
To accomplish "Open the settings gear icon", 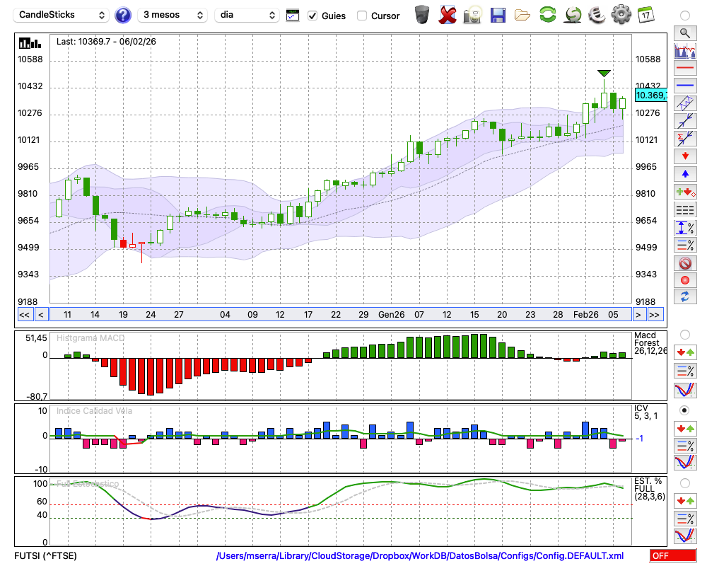I will click(x=621, y=15).
